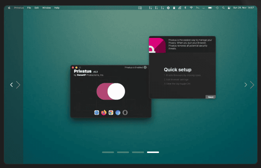261x168 pixels.
Task: Click the Sun 29. Nov 14:57 clock
Action: (243, 8)
